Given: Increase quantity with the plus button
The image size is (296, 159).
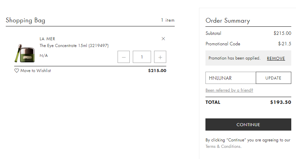Looking at the screenshot, I should (x=160, y=57).
